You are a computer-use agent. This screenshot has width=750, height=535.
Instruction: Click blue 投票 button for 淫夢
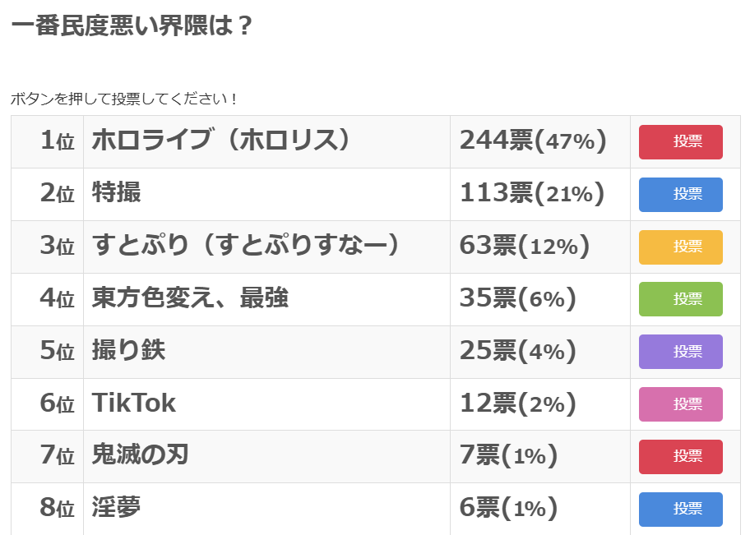click(x=680, y=510)
